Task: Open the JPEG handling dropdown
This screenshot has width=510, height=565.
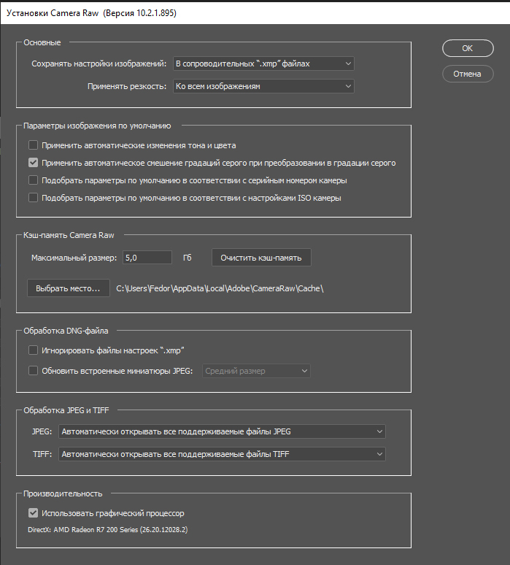Action: point(222,431)
